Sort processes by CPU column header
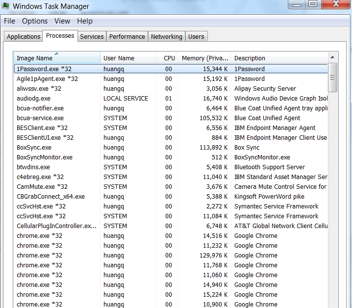 pos(167,58)
